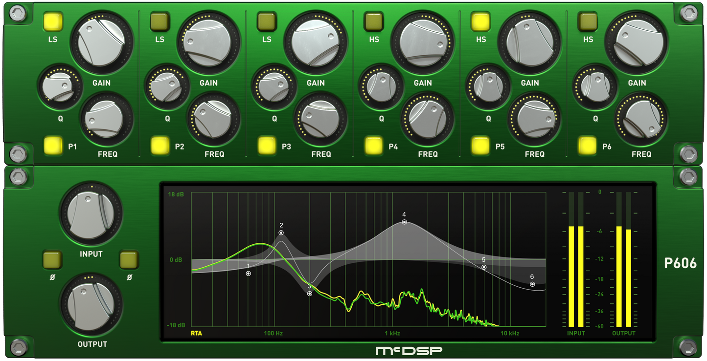This screenshot has width=707, height=361.
Task: Click the OUTPUT level knob
Action: 91,303
